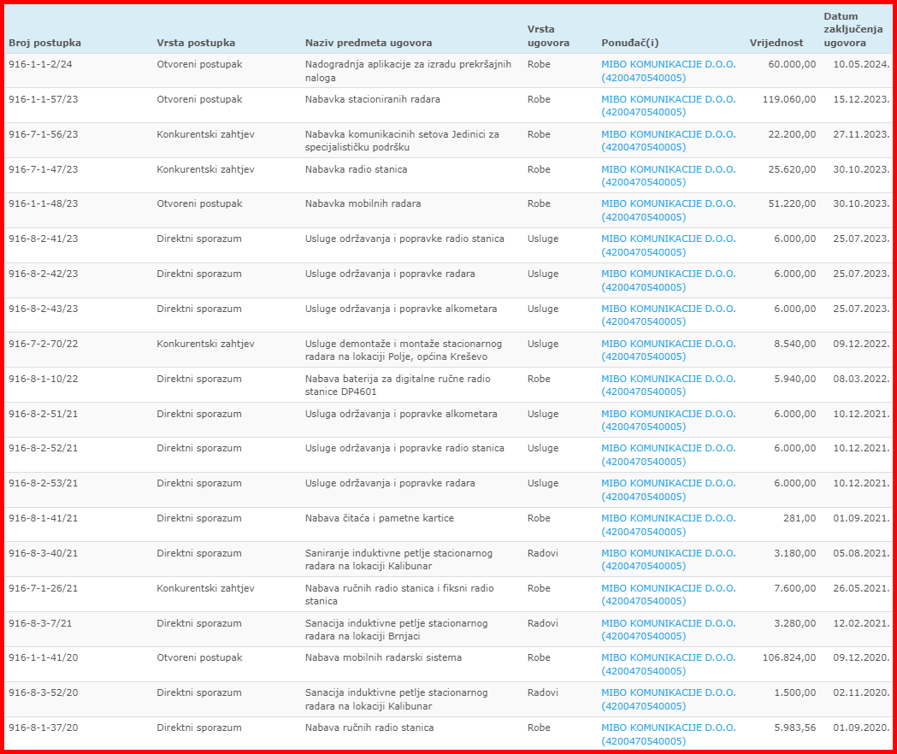The width and height of the screenshot is (897, 754).
Task: Click 'Nabava mobilnih radarski sistema' subject
Action: (x=383, y=657)
